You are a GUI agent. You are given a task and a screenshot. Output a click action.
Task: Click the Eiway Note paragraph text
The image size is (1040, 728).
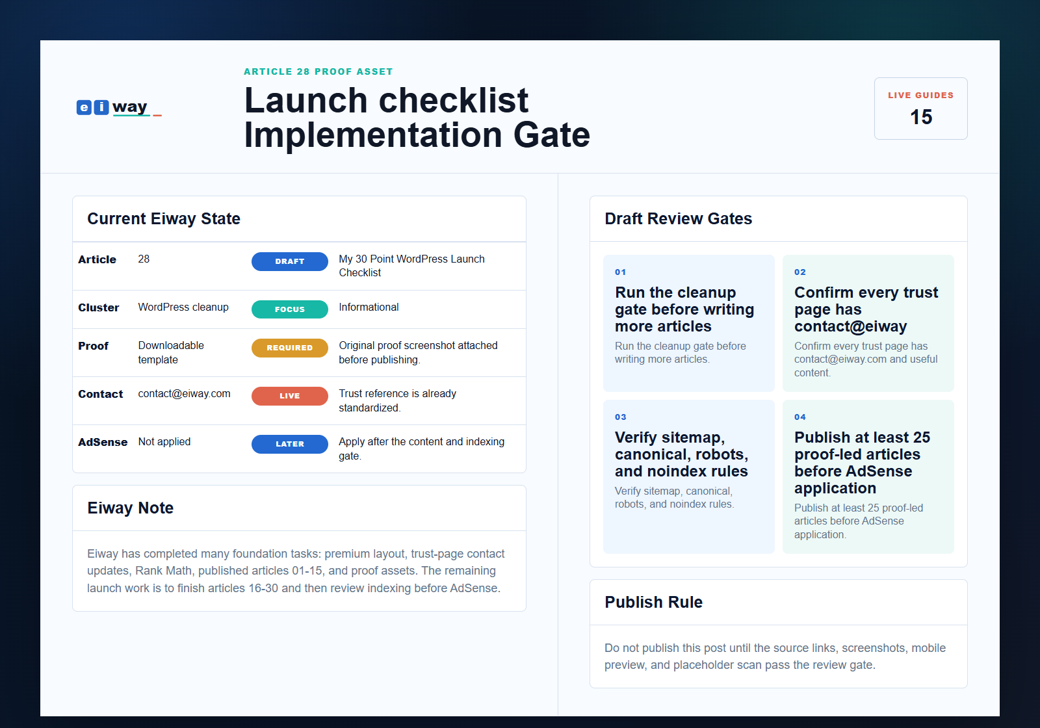296,571
